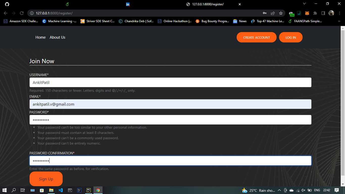Open the browser tab search dropdown arrow
This screenshot has height=194, width=345.
[304, 4]
